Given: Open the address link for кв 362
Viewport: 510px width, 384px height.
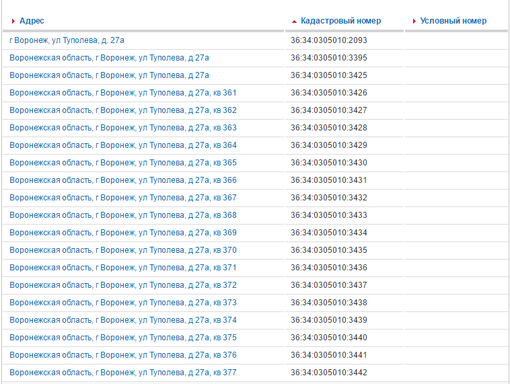Looking at the screenshot, I should coord(122,110).
